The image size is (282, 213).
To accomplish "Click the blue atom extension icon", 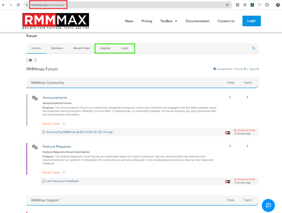I will [252, 5].
